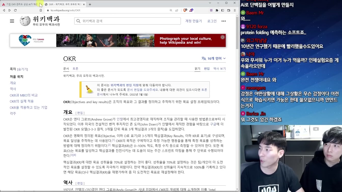
Task: Open the Wikipedia main sidebar hamburger menu
Action: pos(12,21)
